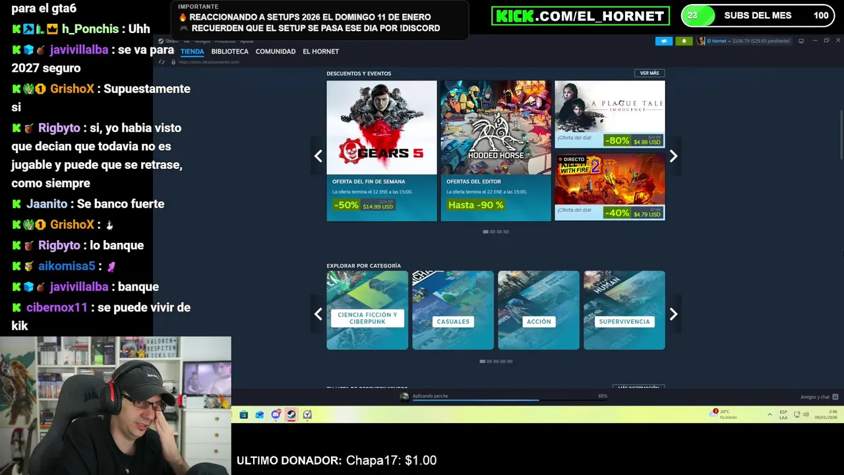Expand hidden system tray icons chevron
844x475 pixels.
click(x=769, y=414)
